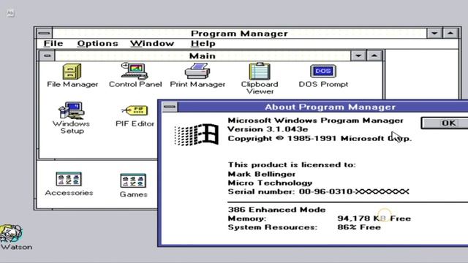Open the Program Manager control menu box
Screen dimensions: 468x263
click(x=45, y=33)
